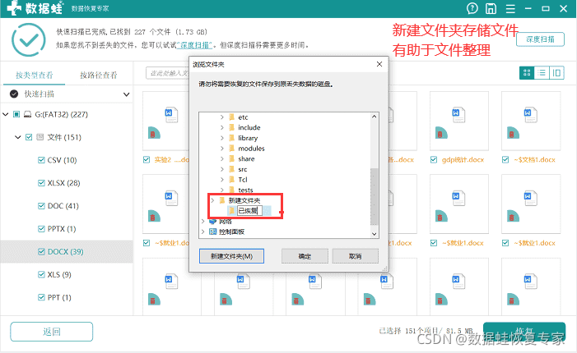Select the XLSX (28) tree row
This screenshot has height=353, width=577.
[x=66, y=183]
